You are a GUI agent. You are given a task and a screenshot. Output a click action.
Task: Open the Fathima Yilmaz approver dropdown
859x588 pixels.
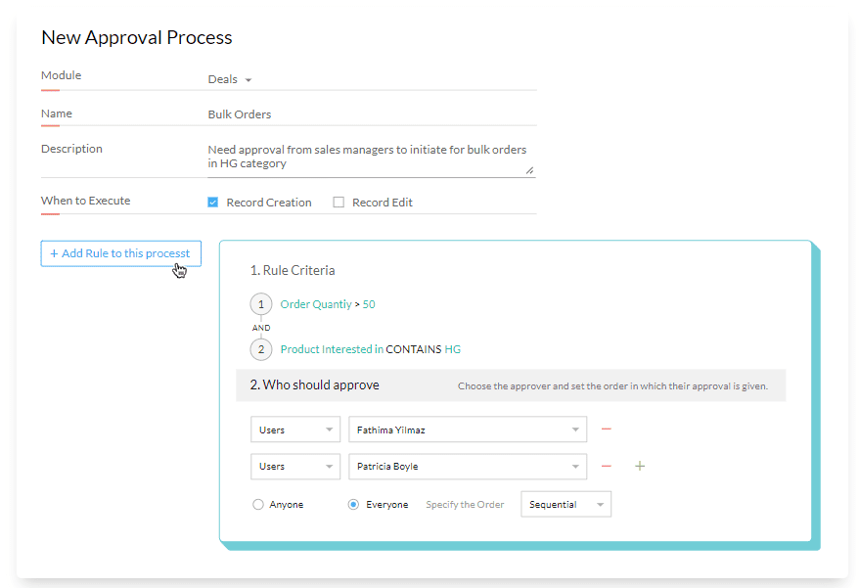468,430
